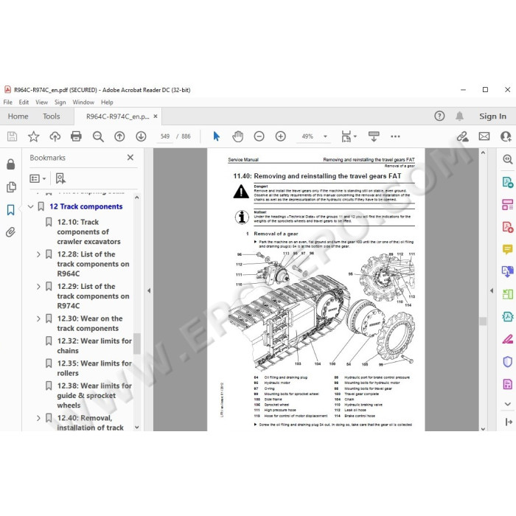Open bookmark 12.38 Wear limits guide & sprocket wheels

click(94, 395)
